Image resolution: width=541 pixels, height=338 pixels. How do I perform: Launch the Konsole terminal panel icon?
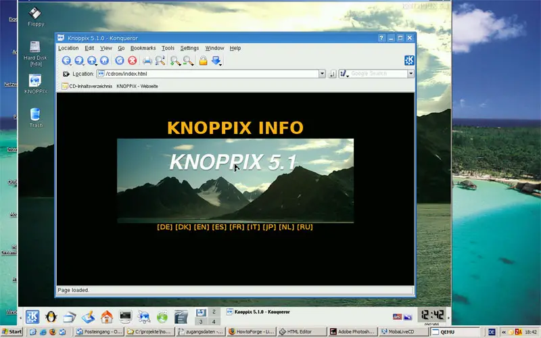point(125,316)
